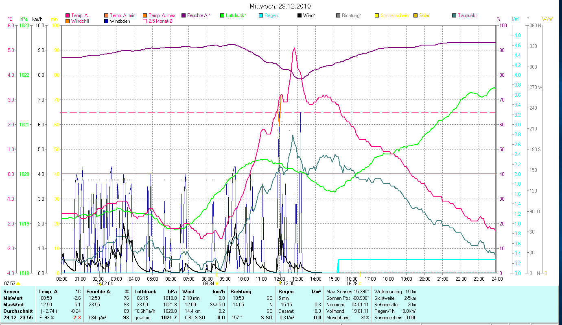Image resolution: width=562 pixels, height=325 pixels.
Task: Click the 16:28 sunset marker
Action: (x=353, y=284)
